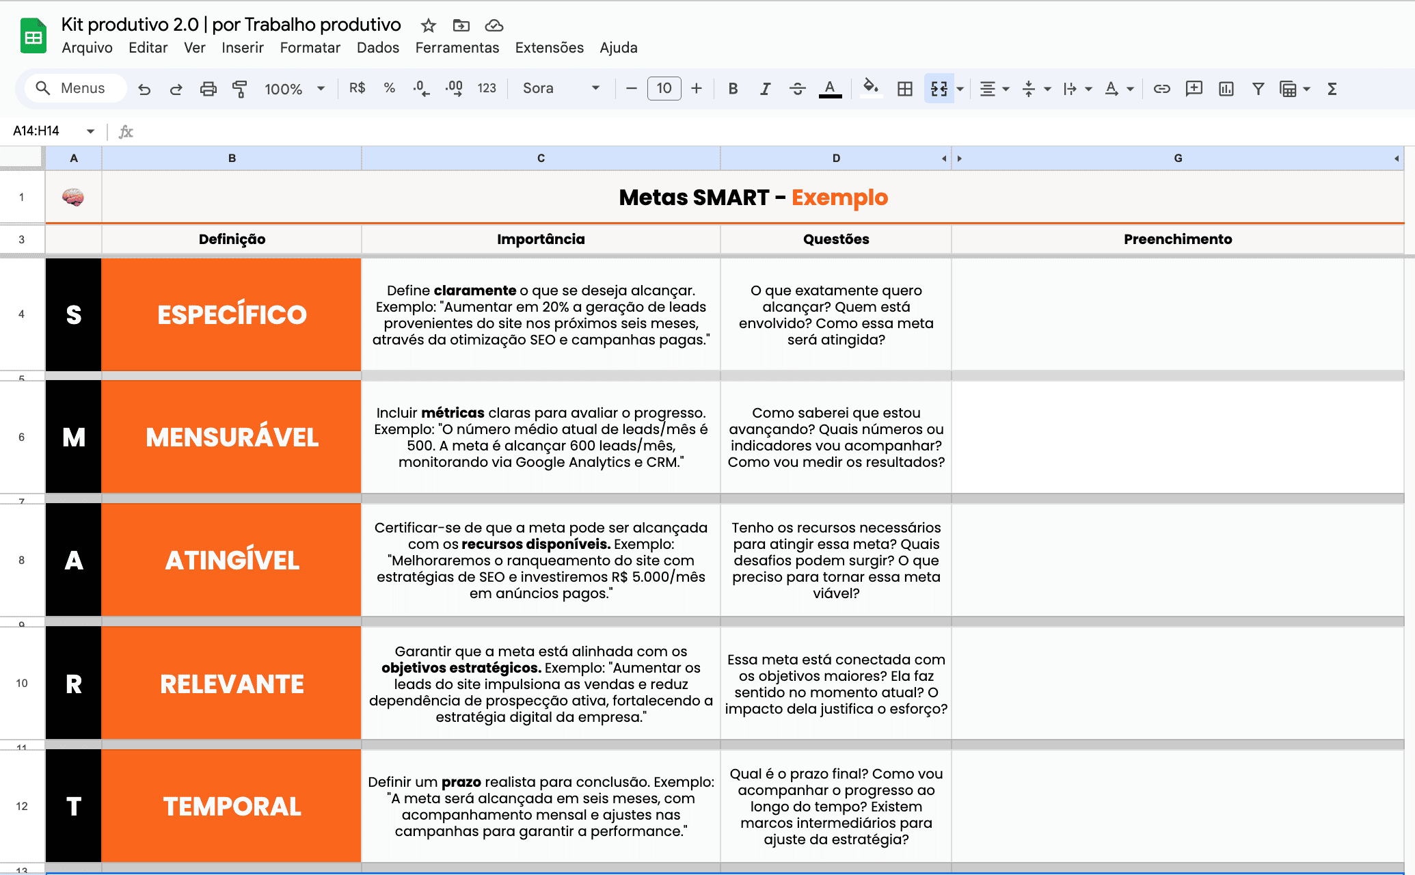Open the Ajuda menu
This screenshot has height=875, width=1415.
click(619, 48)
